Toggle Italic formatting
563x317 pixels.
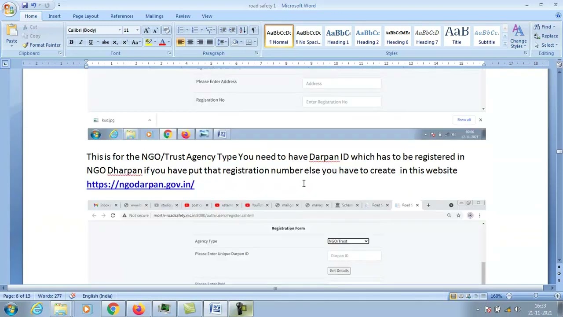[81, 42]
